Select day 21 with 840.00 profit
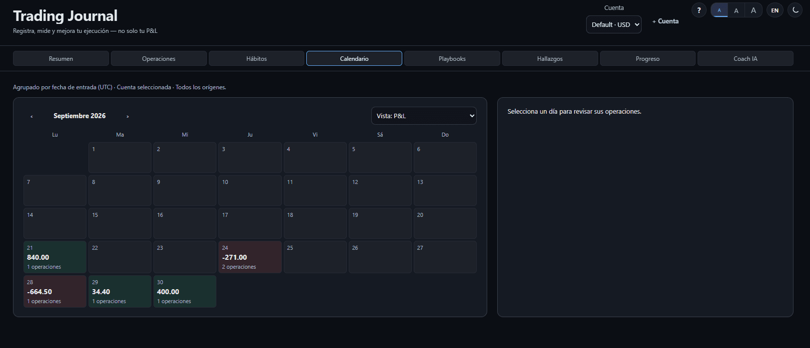 (x=55, y=257)
